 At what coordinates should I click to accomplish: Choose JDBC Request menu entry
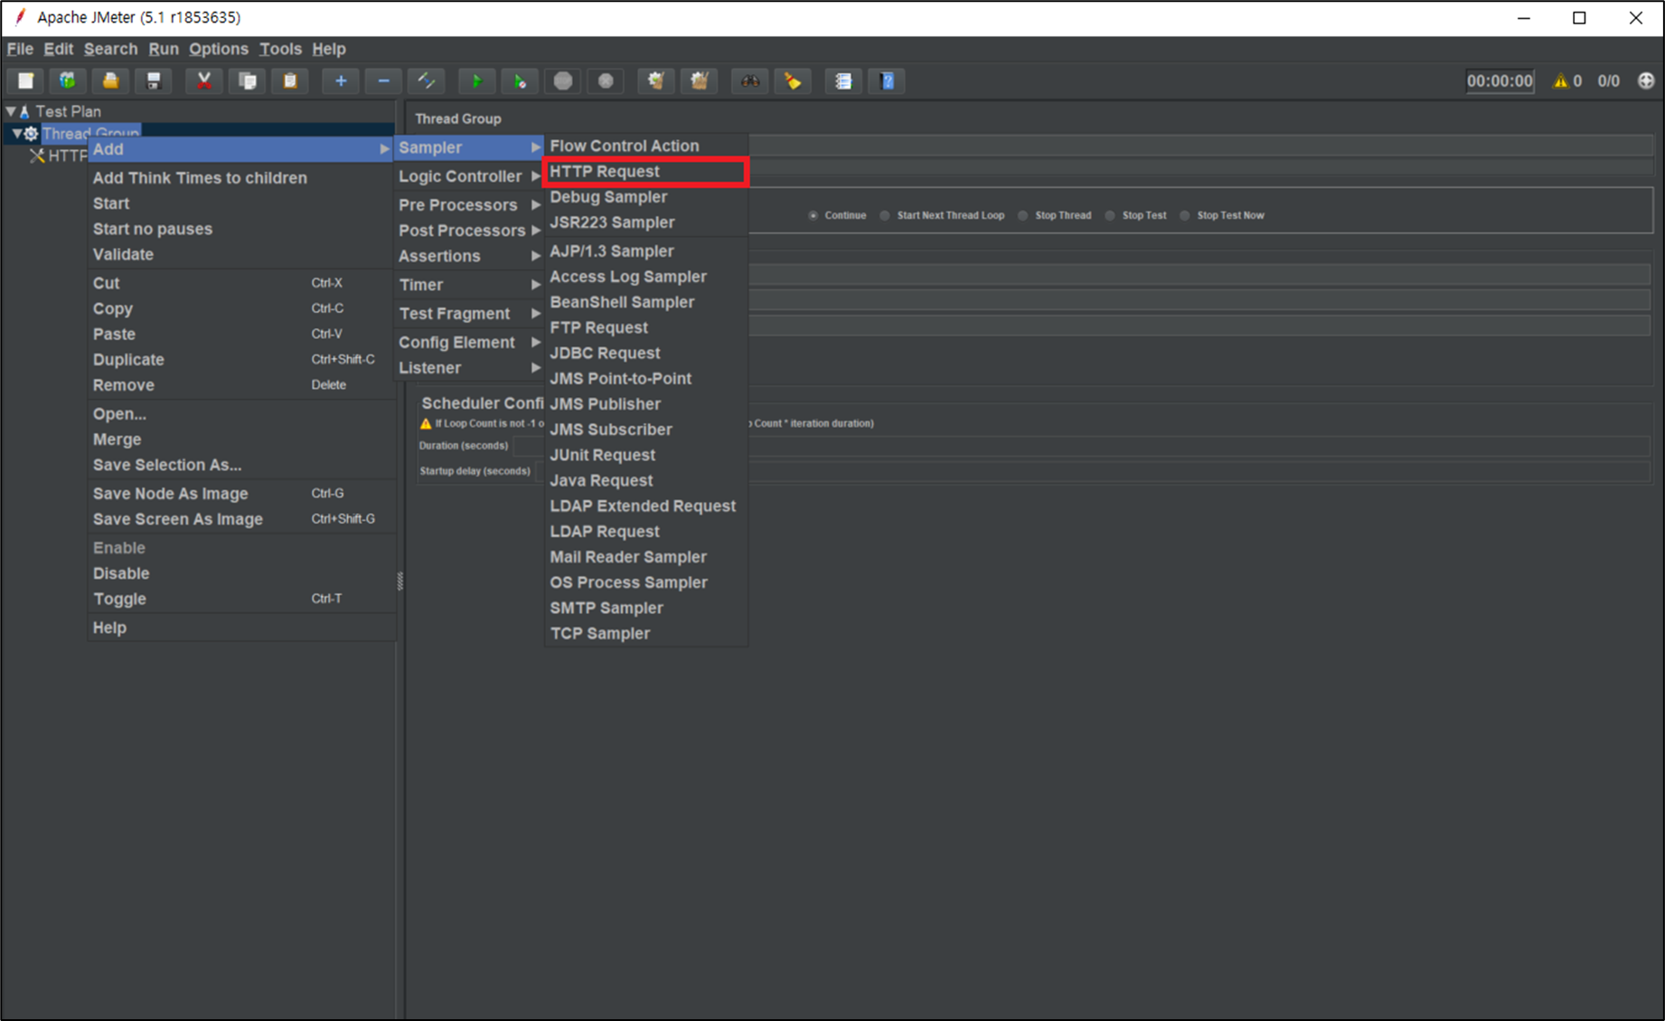[646, 354]
